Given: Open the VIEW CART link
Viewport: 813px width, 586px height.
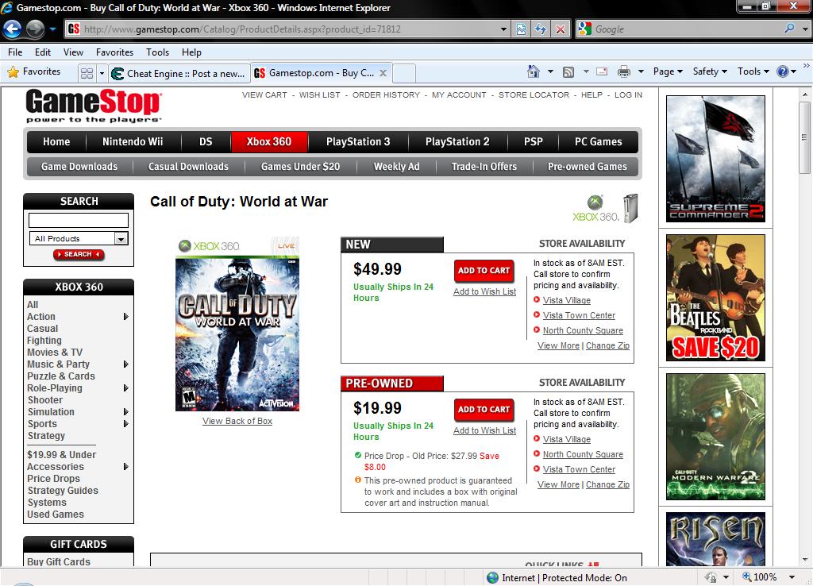Looking at the screenshot, I should click(264, 95).
